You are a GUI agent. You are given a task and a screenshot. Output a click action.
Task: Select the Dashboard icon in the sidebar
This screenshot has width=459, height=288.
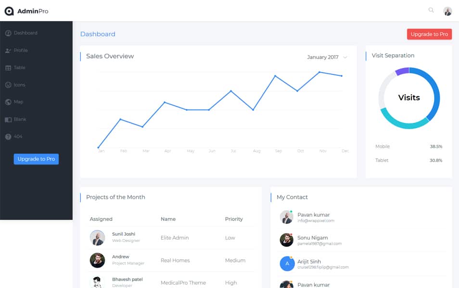8,33
